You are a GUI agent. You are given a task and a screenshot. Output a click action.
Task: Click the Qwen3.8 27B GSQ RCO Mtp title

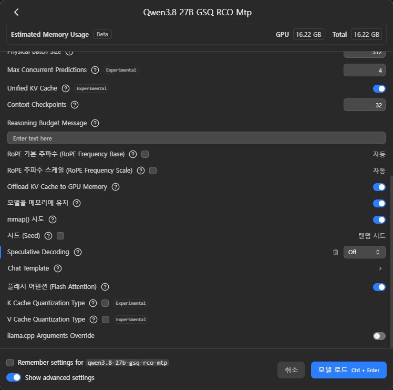pos(197,12)
